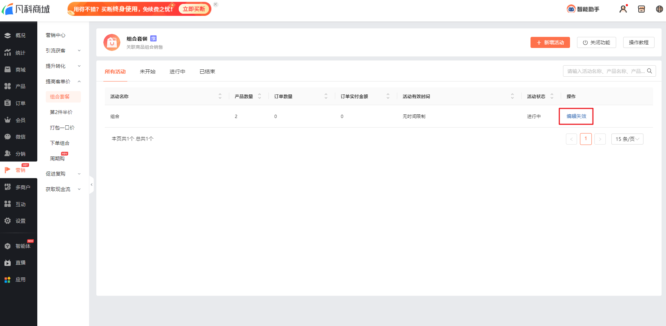Switch to the 所有活动 tab

pos(115,72)
